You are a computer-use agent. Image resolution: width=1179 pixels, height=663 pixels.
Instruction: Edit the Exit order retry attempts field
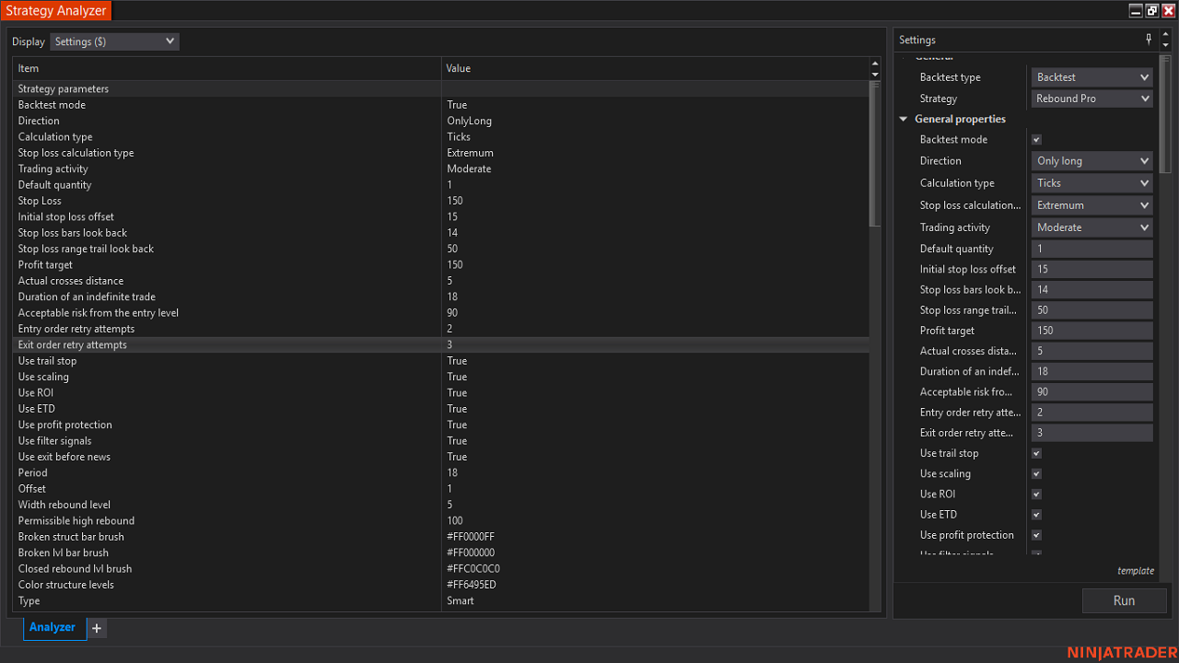(1091, 433)
